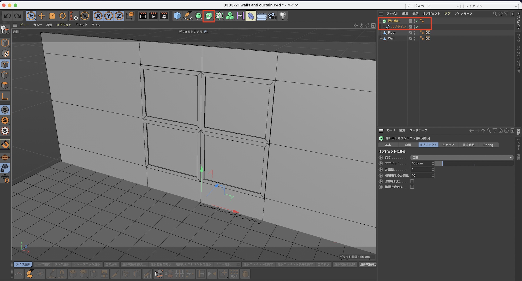Open the 向き direction dropdown
This screenshot has height=281, width=522.
click(x=461, y=158)
